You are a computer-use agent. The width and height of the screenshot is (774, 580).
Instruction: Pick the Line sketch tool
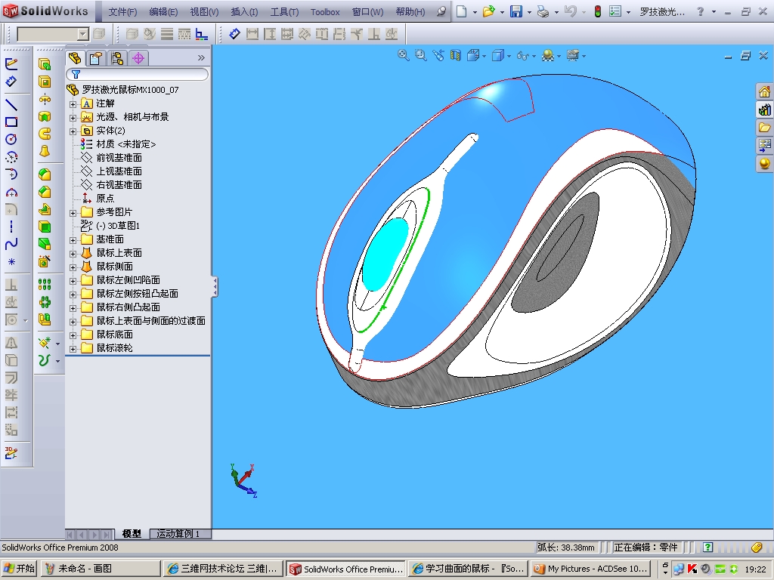tap(11, 104)
